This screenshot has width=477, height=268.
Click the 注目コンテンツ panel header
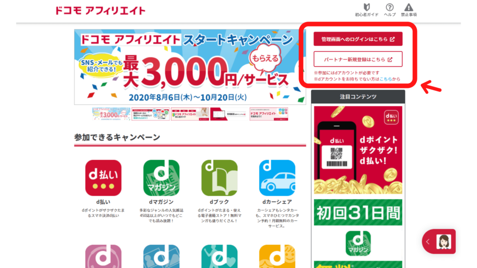pos(358,97)
